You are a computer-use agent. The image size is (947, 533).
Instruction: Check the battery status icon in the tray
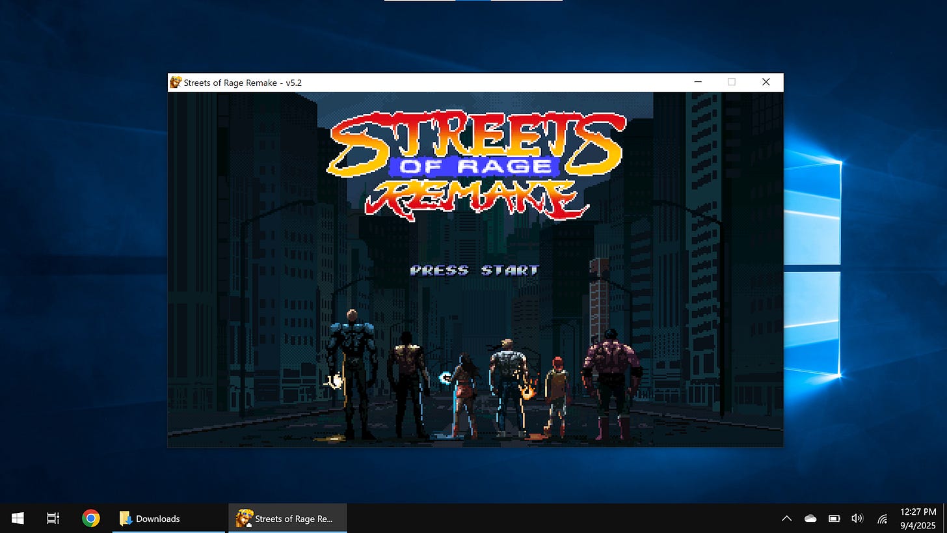point(833,518)
